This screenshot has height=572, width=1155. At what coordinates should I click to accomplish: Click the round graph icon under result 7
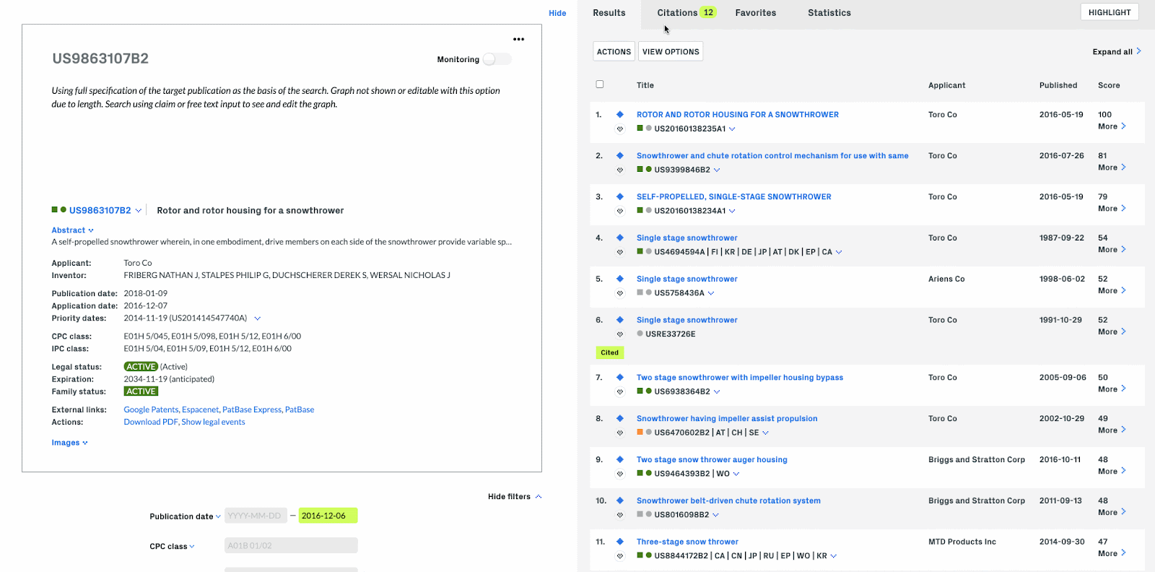(619, 392)
